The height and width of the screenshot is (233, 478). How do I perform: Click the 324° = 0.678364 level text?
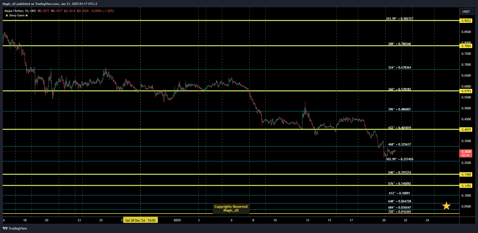coord(400,68)
